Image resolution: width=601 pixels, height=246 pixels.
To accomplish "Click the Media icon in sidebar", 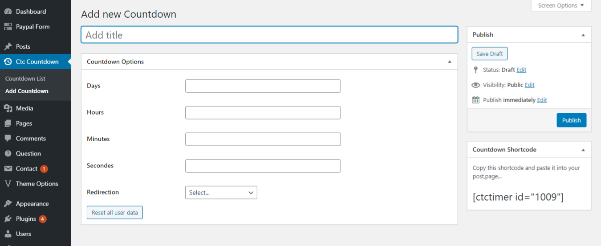I will pos(8,108).
